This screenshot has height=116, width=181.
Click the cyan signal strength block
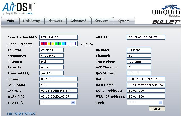(x=63, y=44)
